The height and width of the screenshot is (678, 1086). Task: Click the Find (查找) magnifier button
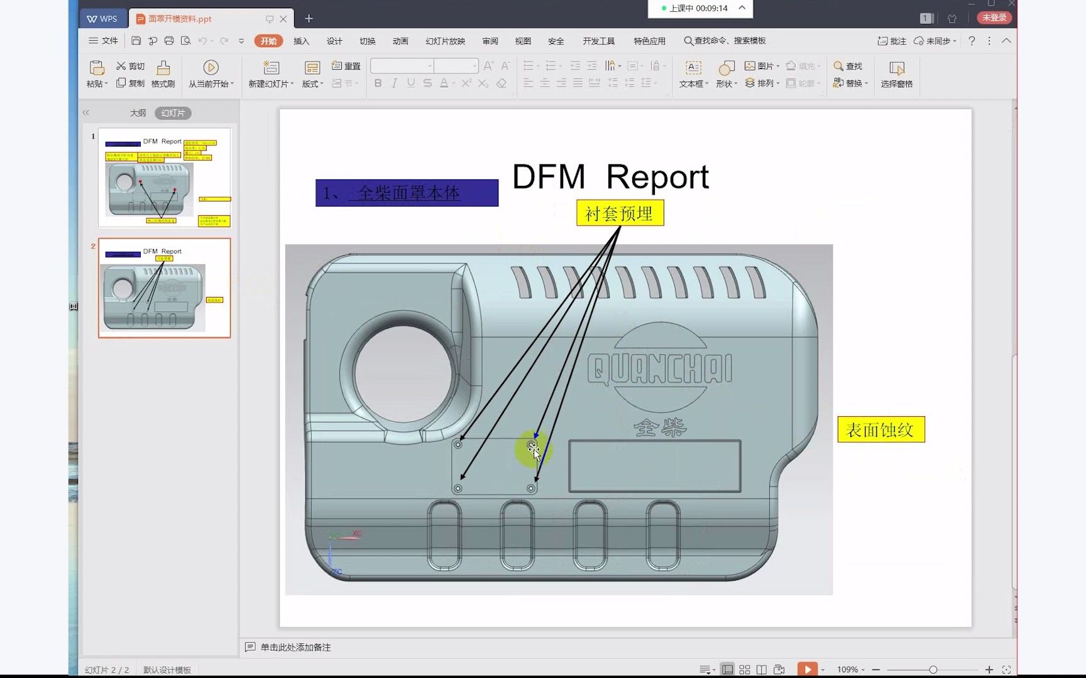848,66
